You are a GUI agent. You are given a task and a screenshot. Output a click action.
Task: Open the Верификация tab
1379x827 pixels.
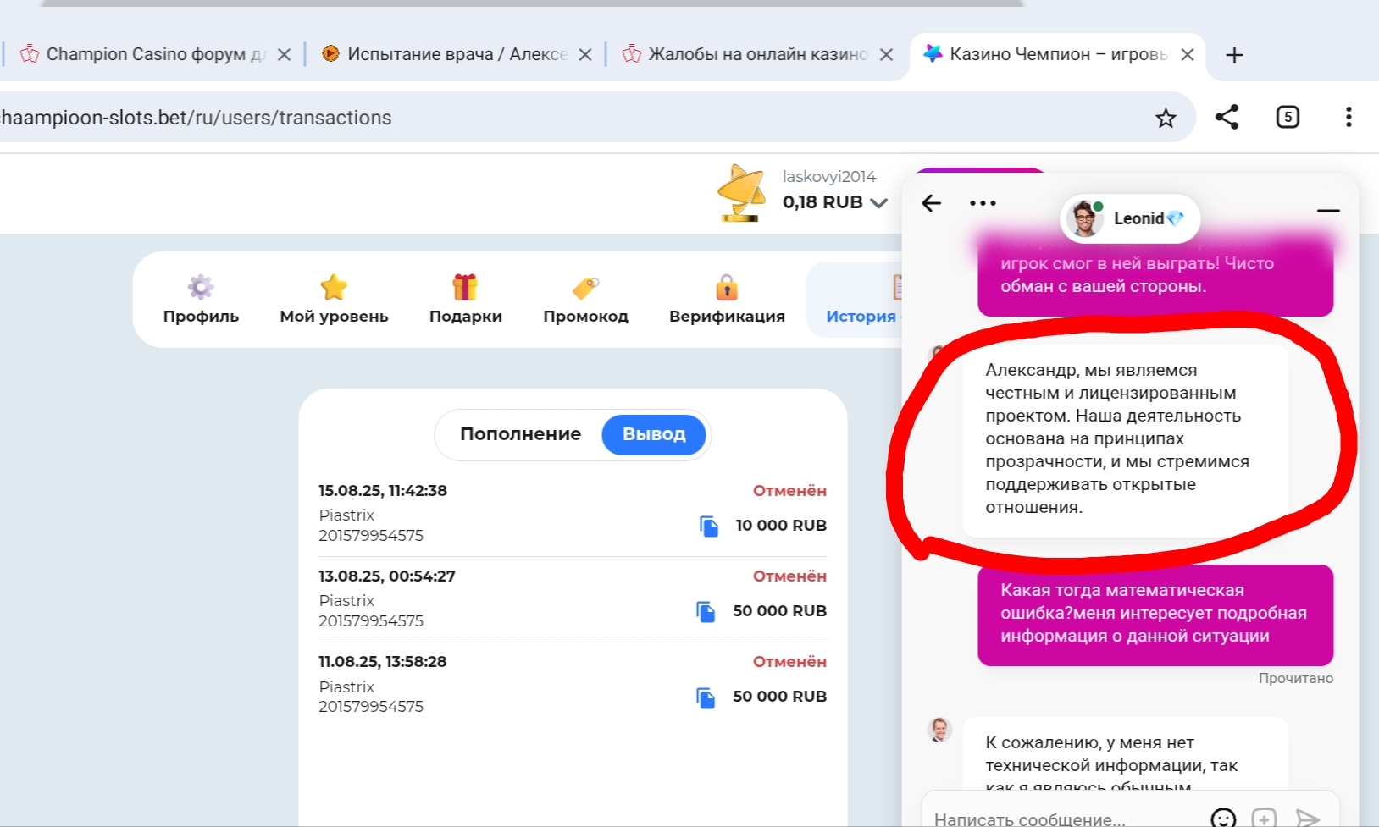[727, 300]
